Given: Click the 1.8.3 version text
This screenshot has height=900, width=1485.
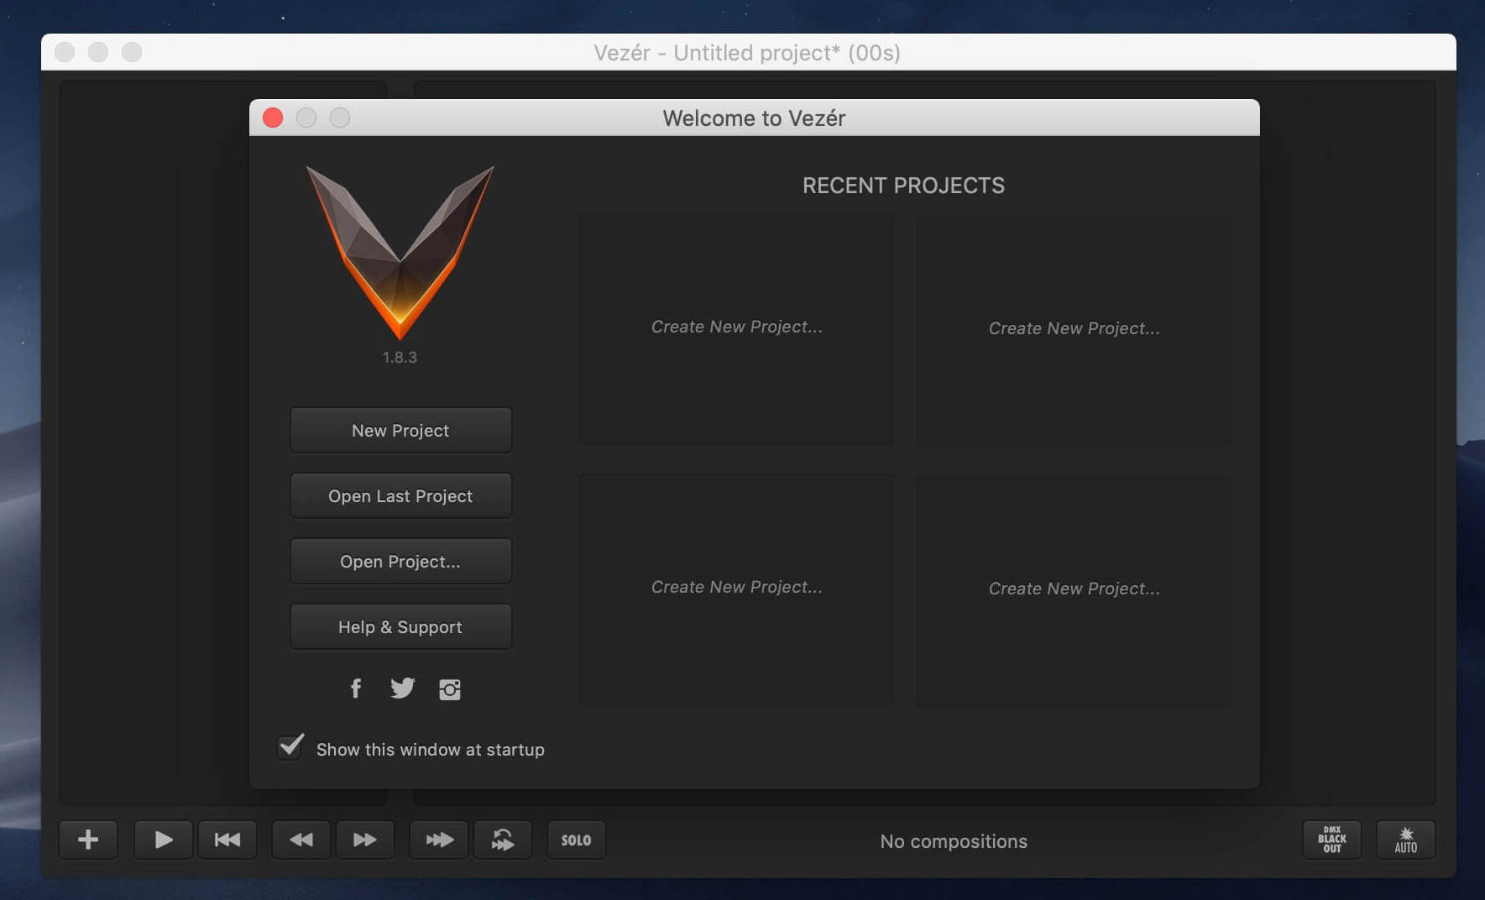Looking at the screenshot, I should pyautogui.click(x=400, y=358).
